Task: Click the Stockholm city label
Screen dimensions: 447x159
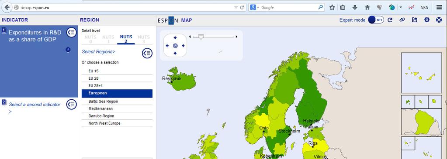Action: 289,131
